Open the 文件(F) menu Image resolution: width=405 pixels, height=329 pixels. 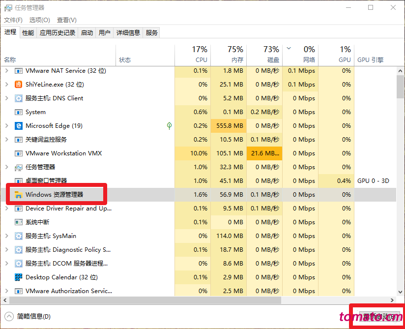pyautogui.click(x=13, y=20)
